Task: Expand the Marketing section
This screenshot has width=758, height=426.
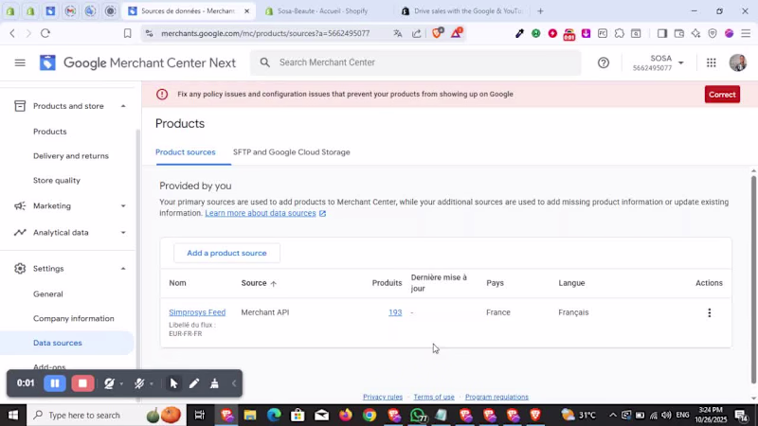Action: pos(123,206)
